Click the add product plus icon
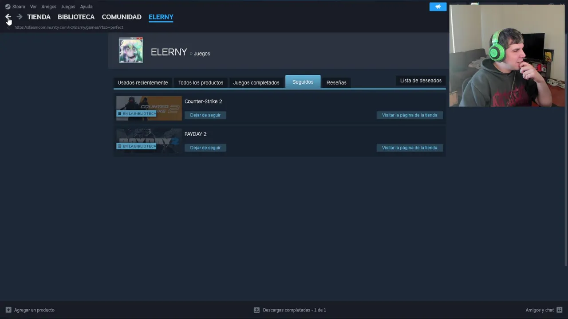Viewport: 568px width, 319px height. click(x=8, y=310)
